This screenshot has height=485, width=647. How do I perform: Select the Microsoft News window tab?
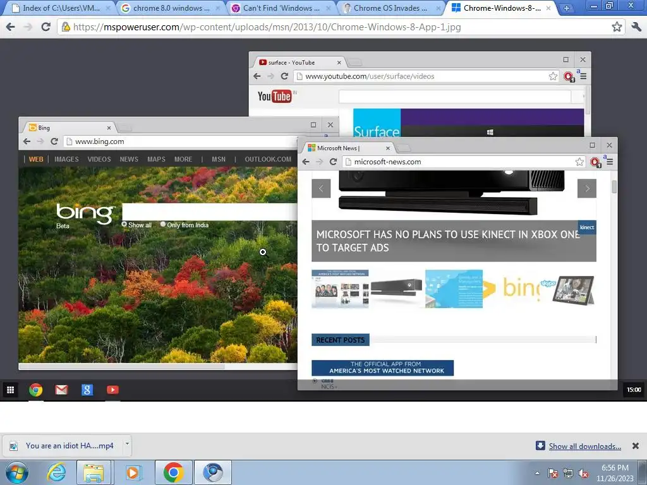pos(349,148)
